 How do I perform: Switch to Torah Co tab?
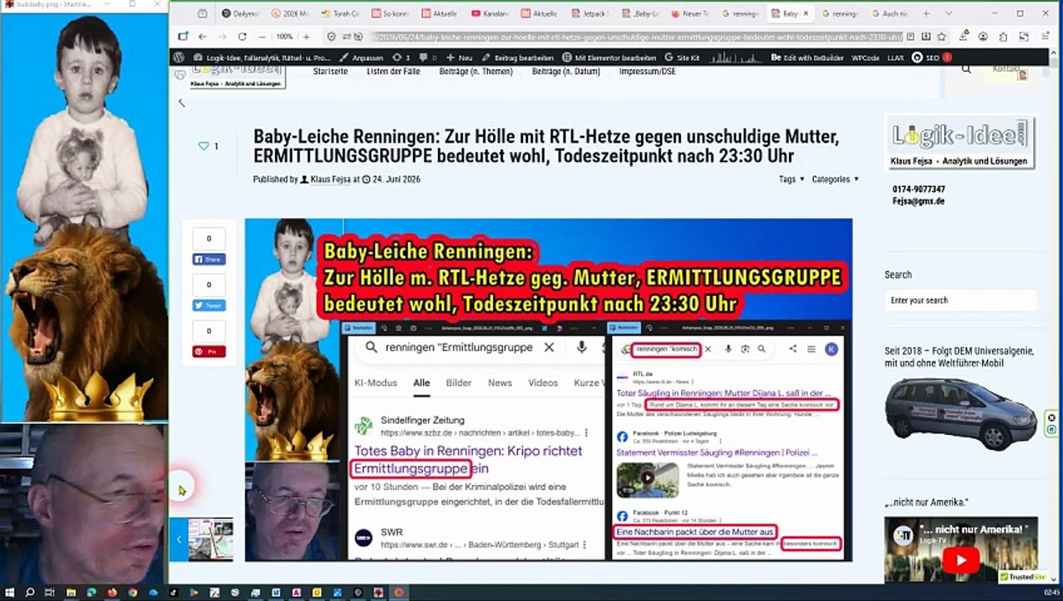point(341,14)
